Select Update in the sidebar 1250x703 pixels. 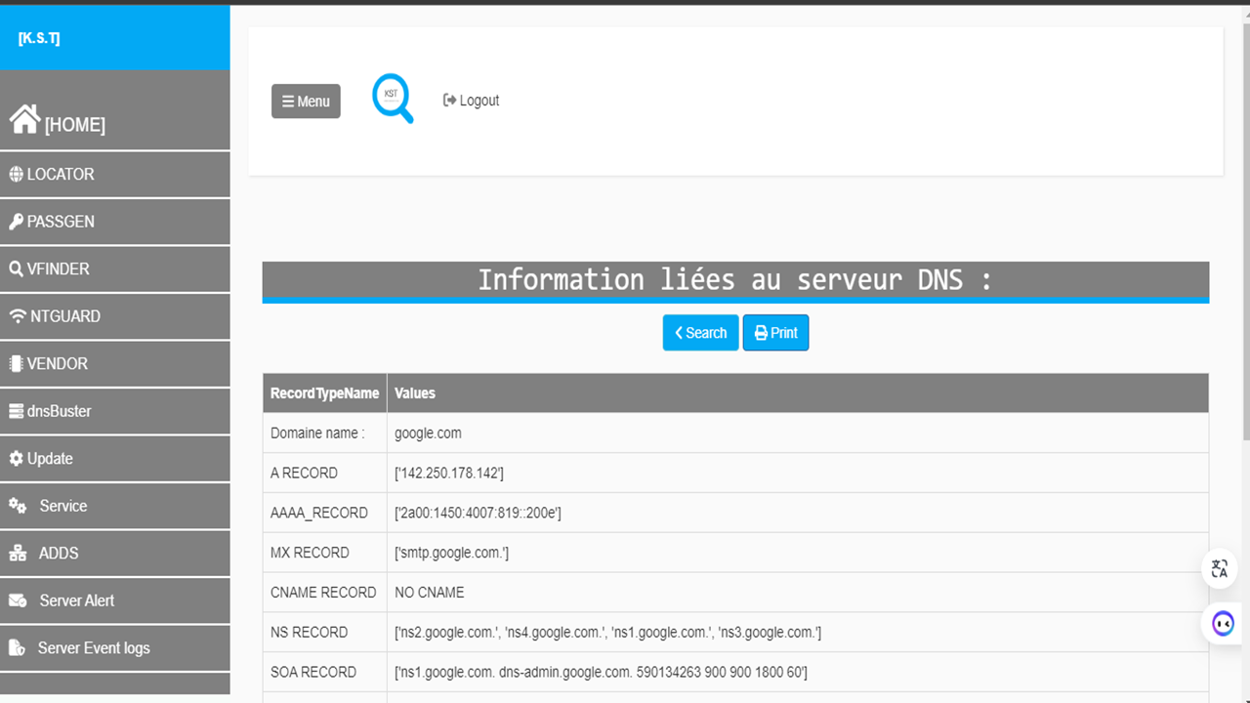pyautogui.click(x=49, y=458)
